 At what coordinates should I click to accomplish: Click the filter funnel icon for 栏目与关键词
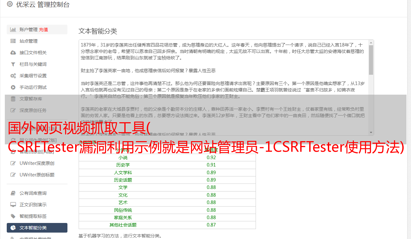tap(13, 64)
